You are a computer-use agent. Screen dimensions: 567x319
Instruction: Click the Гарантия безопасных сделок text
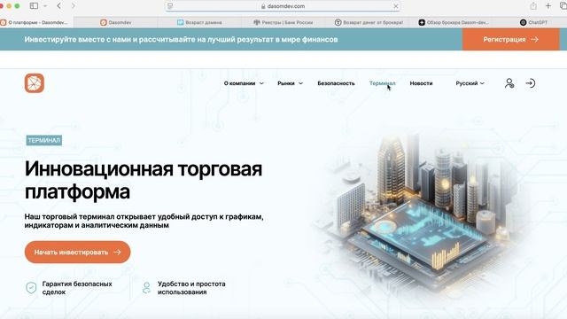(77, 288)
